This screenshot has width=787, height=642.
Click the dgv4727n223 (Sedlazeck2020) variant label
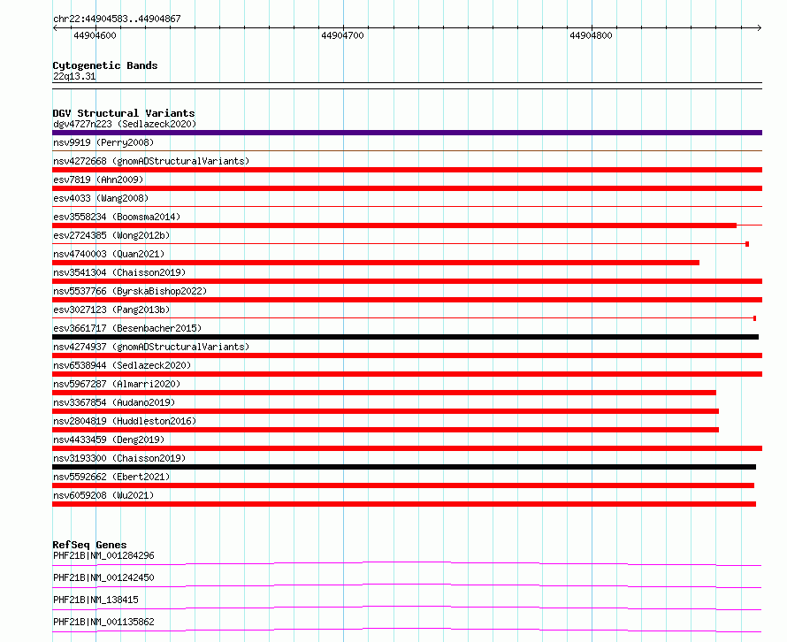125,124
